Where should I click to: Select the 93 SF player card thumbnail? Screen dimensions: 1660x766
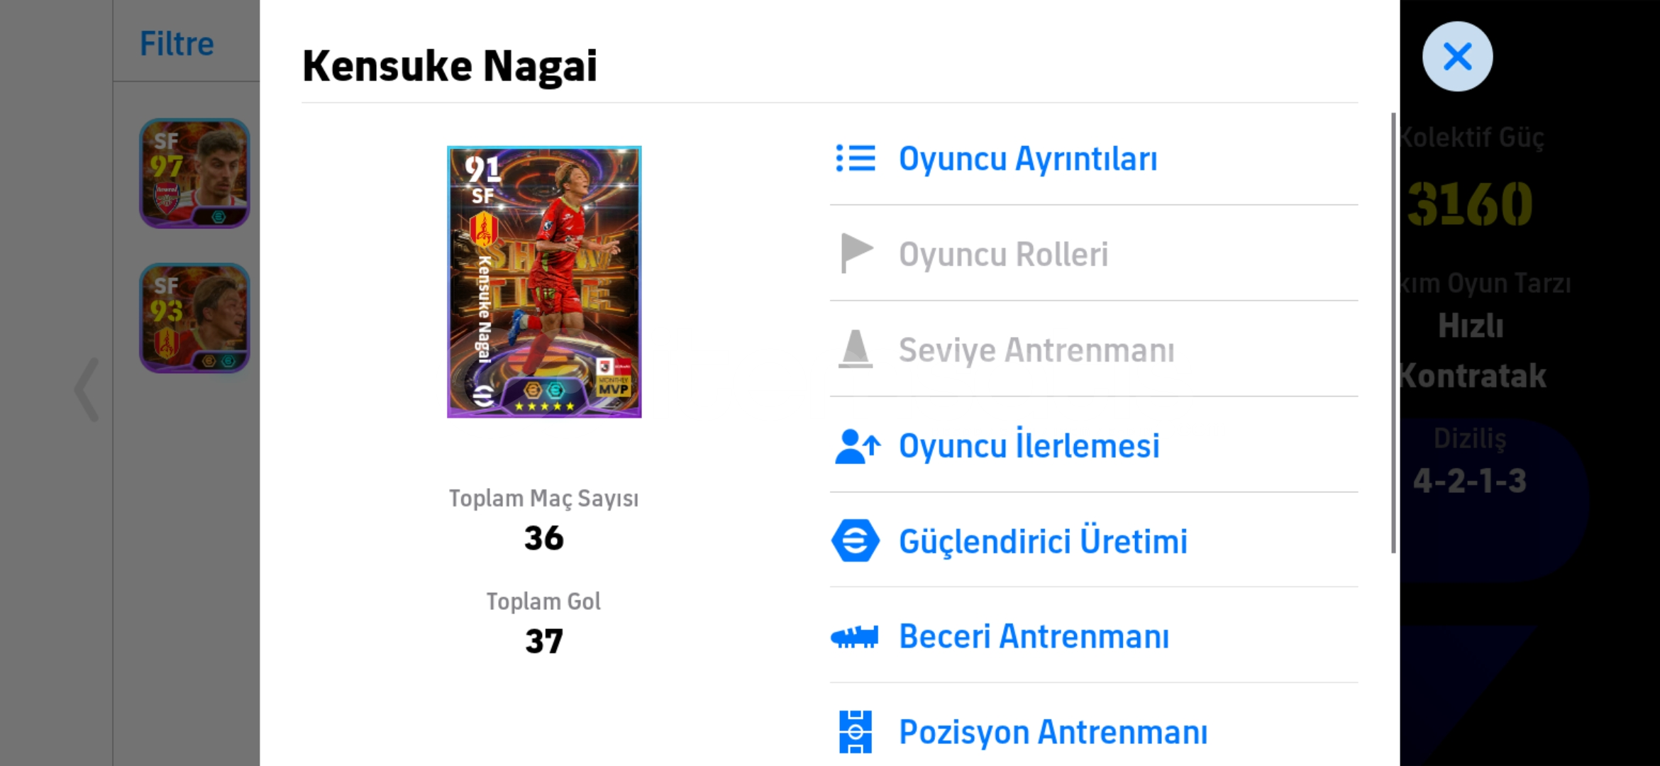tap(194, 318)
